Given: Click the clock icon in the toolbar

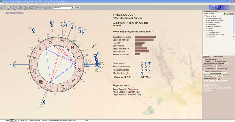Looking at the screenshot, I should pyautogui.click(x=37, y=8).
